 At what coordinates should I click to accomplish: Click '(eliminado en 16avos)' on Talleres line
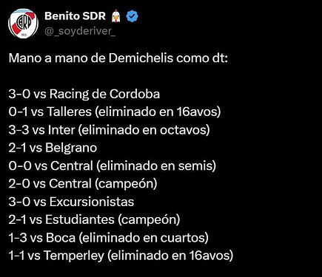158,112
